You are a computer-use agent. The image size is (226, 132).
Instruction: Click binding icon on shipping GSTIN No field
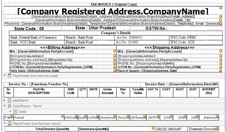tap(220, 67)
